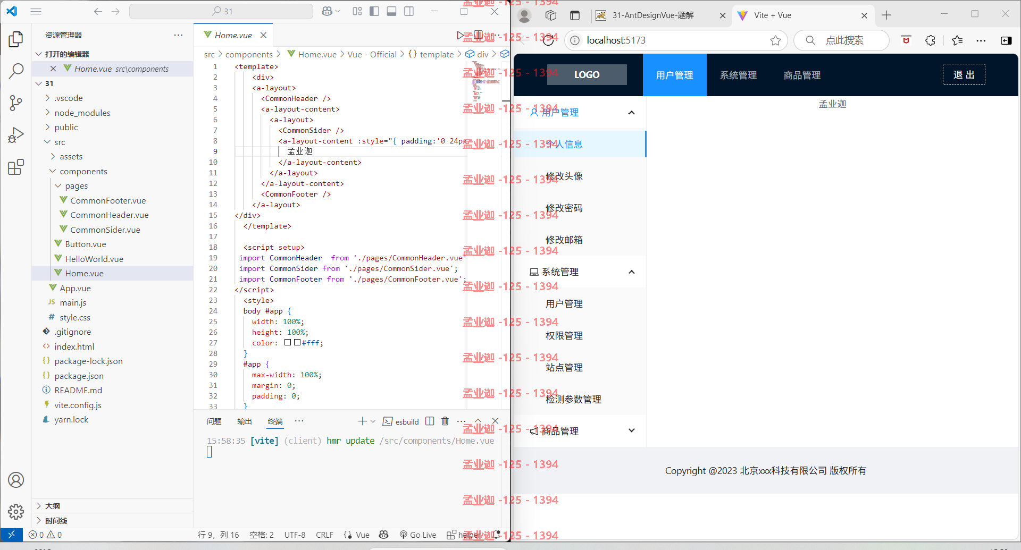Collapse the 打开的编辑器 section

38,54
